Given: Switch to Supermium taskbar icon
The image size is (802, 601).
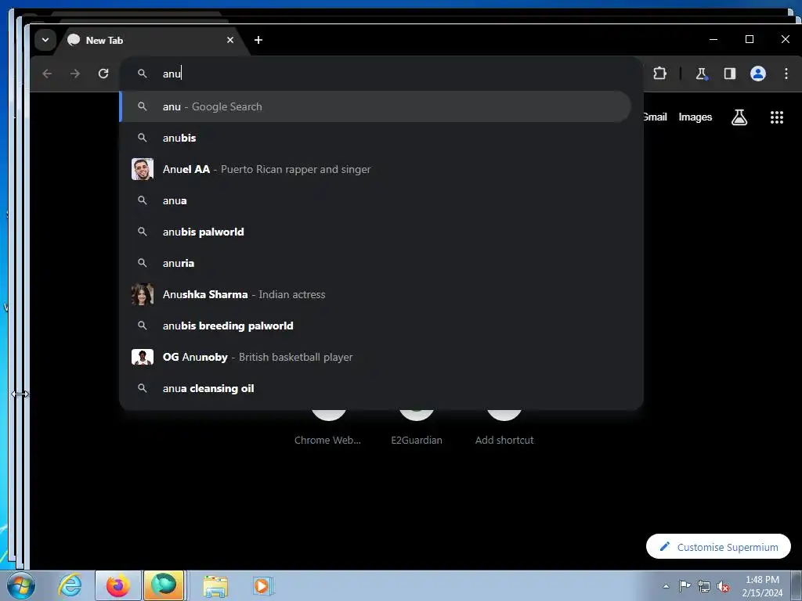Looking at the screenshot, I should click(x=164, y=585).
